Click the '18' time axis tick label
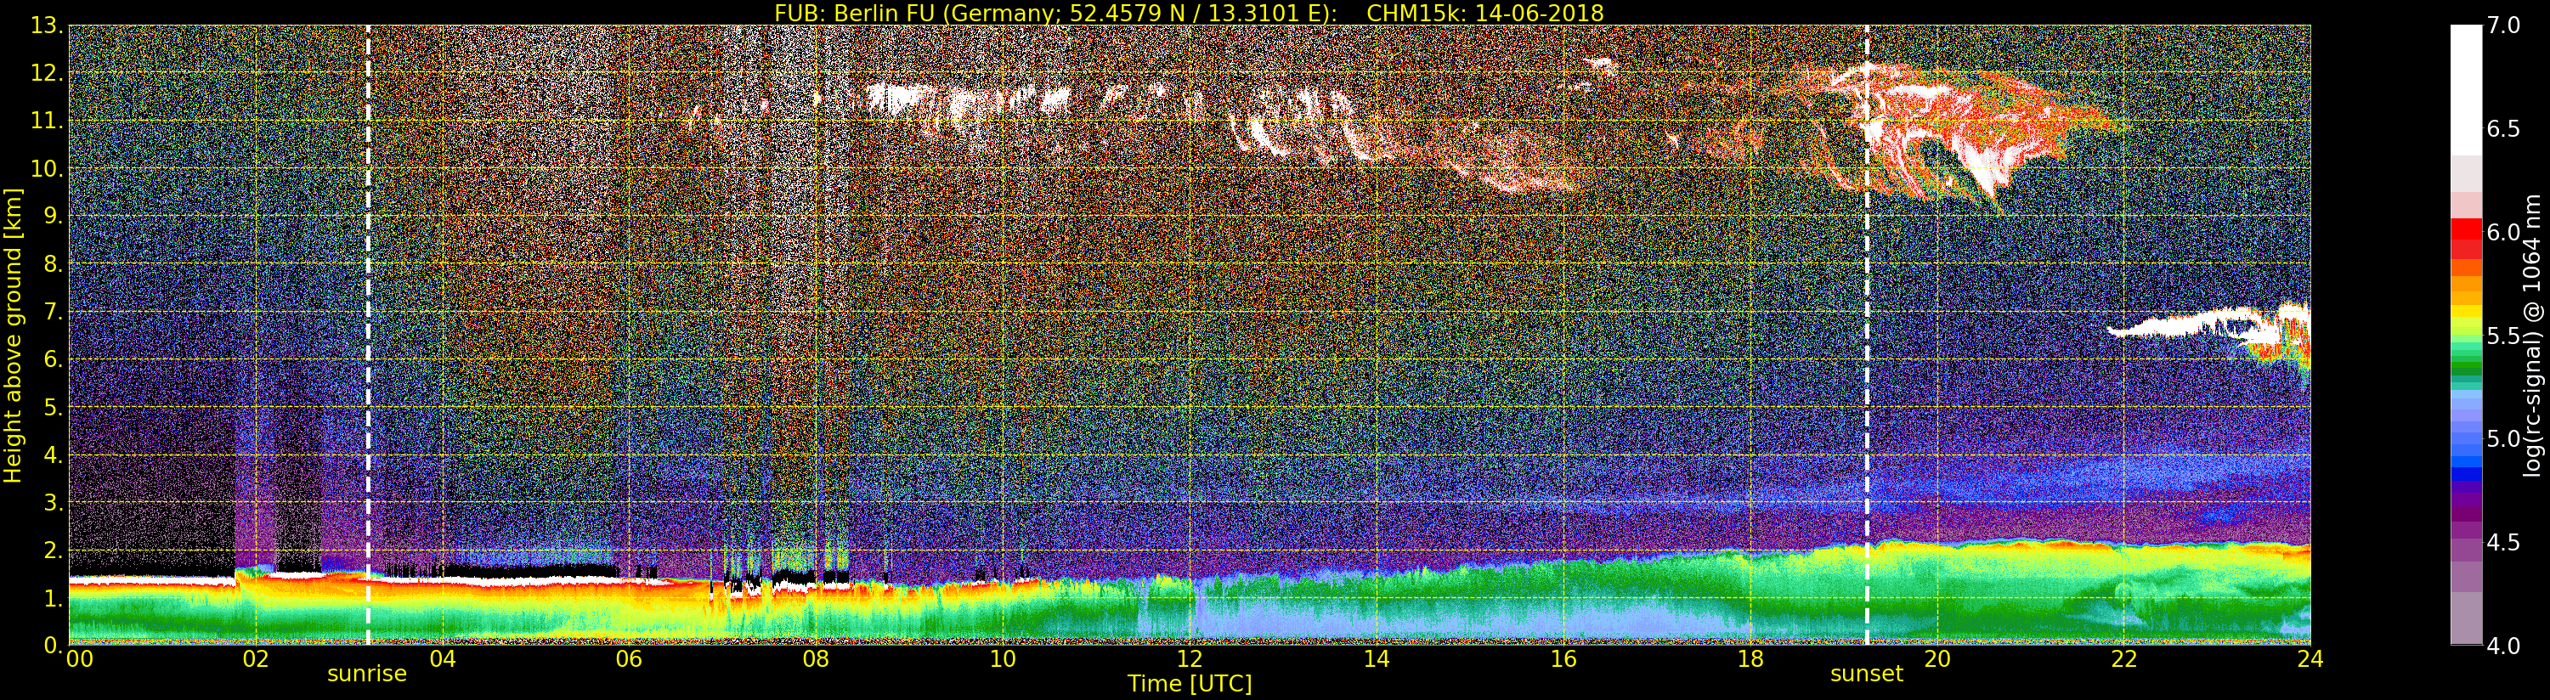2550x700 pixels. pyautogui.click(x=1750, y=658)
